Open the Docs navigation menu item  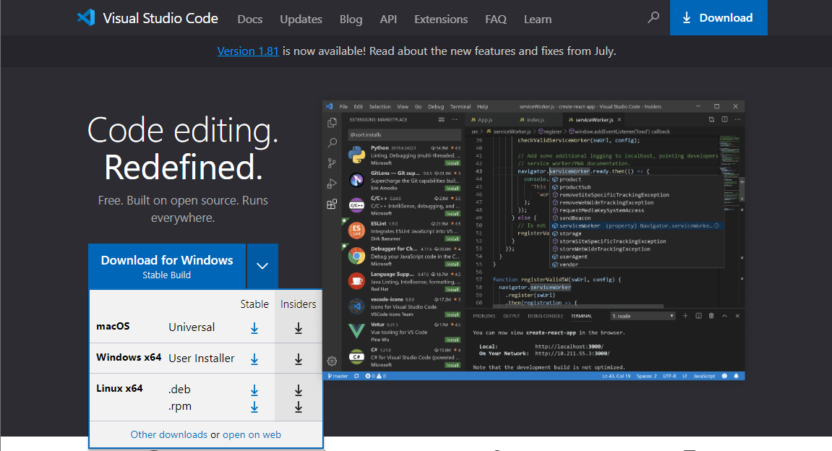(249, 19)
